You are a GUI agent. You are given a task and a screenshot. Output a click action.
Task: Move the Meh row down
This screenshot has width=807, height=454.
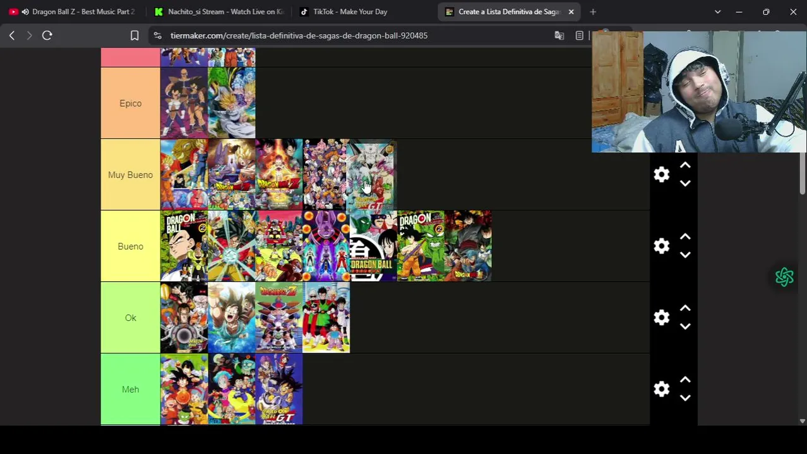click(685, 398)
